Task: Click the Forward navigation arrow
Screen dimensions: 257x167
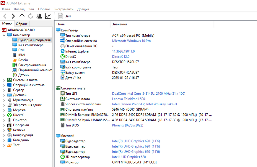Action: (13, 16)
